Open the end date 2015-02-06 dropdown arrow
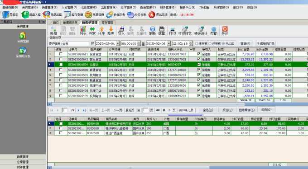 (x=169, y=43)
